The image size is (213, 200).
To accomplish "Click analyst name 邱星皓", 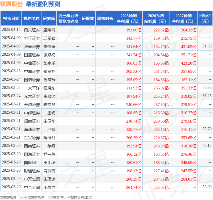I will [x=49, y=38].
